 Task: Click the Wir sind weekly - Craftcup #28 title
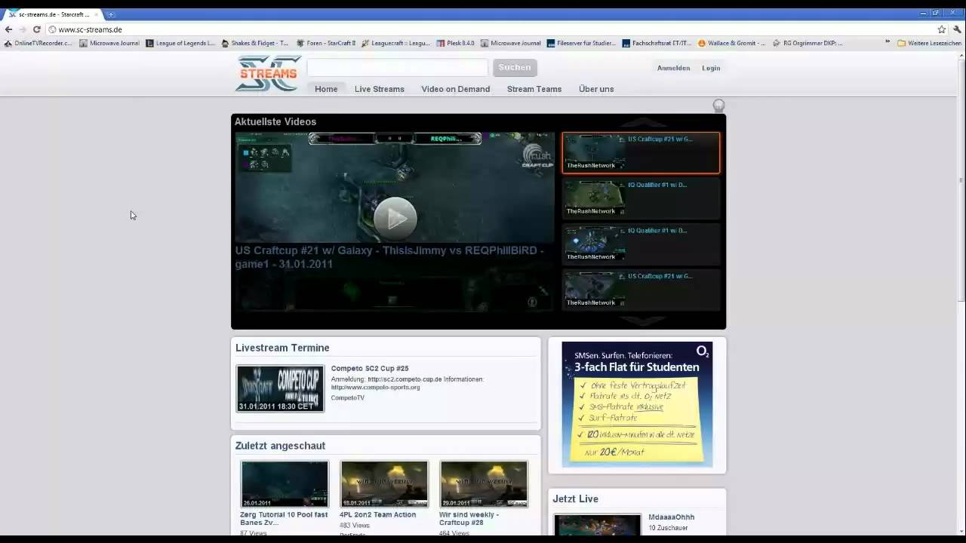(x=469, y=518)
